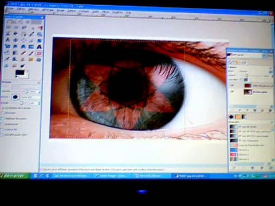Toggle the layer lock checkbox
The image size is (275, 206).
coord(242,80)
